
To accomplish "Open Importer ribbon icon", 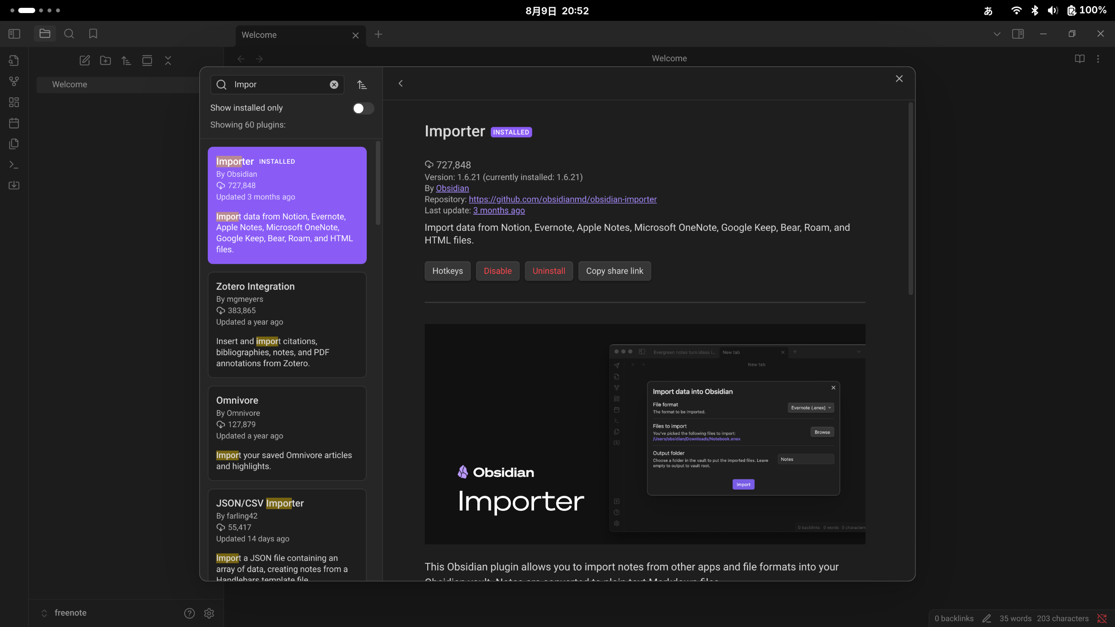I will pyautogui.click(x=14, y=185).
